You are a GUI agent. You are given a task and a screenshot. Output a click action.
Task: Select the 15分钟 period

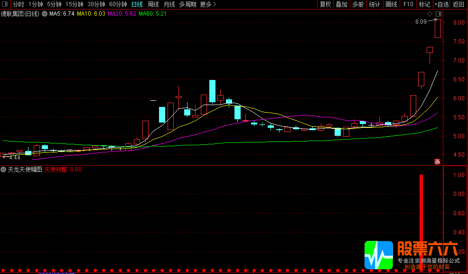click(75, 4)
